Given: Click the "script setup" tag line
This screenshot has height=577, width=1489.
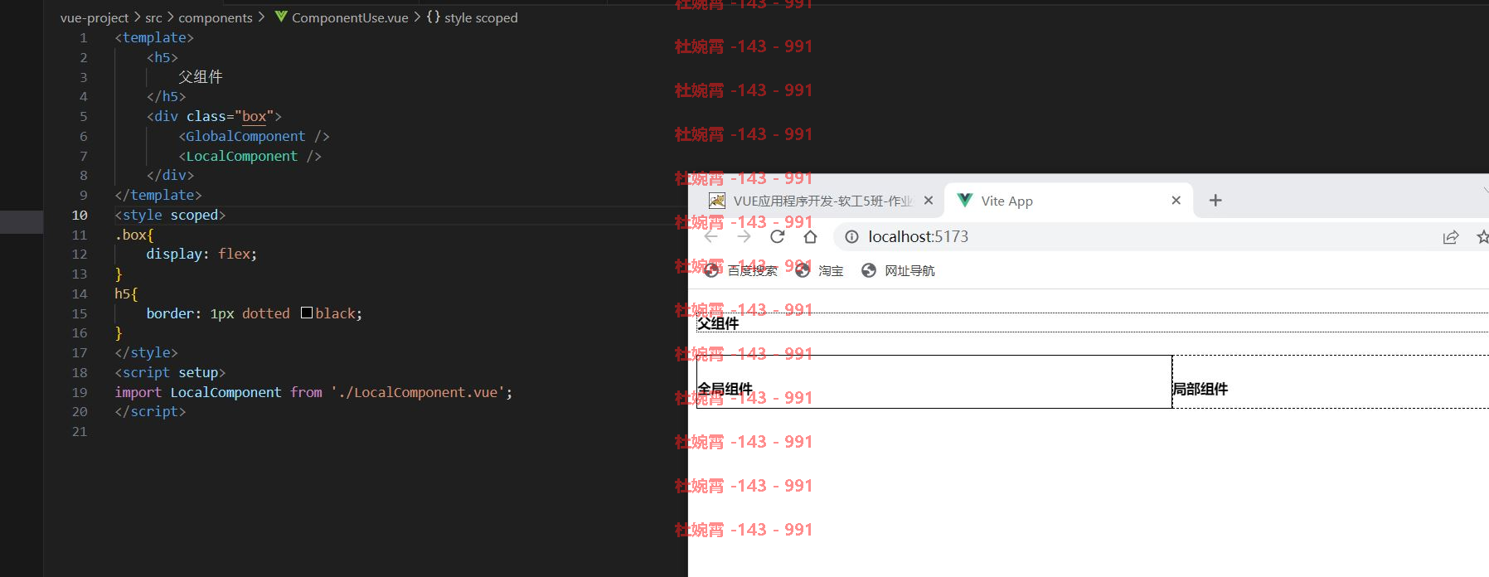Looking at the screenshot, I should (x=170, y=372).
